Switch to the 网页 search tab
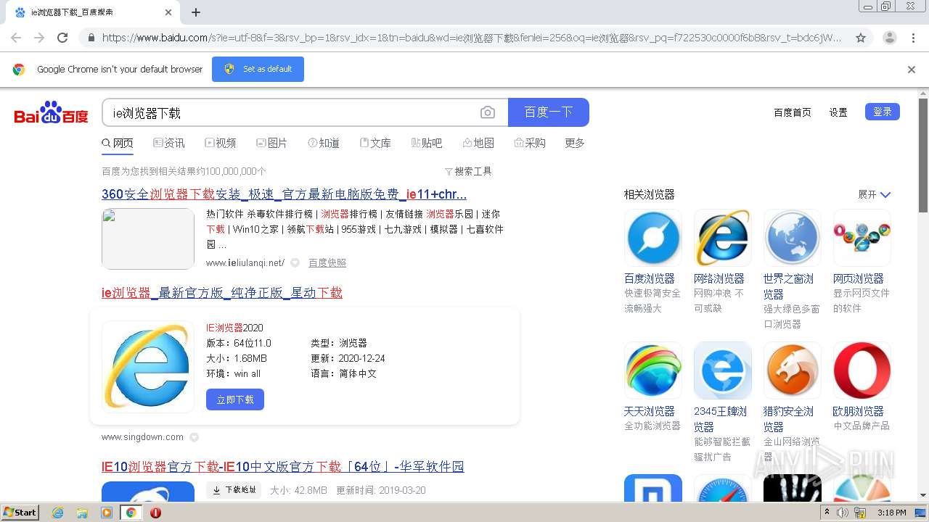Image resolution: width=929 pixels, height=522 pixels. [118, 143]
